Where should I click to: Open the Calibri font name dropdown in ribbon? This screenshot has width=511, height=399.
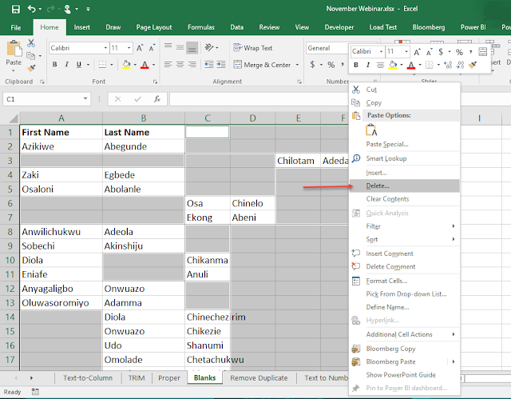point(105,48)
